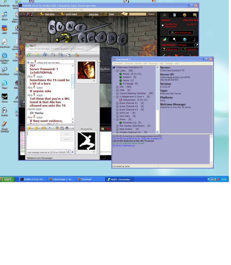The height and width of the screenshot is (265, 231).
Task: Click the RuneScape header search field
Action: 138,14
